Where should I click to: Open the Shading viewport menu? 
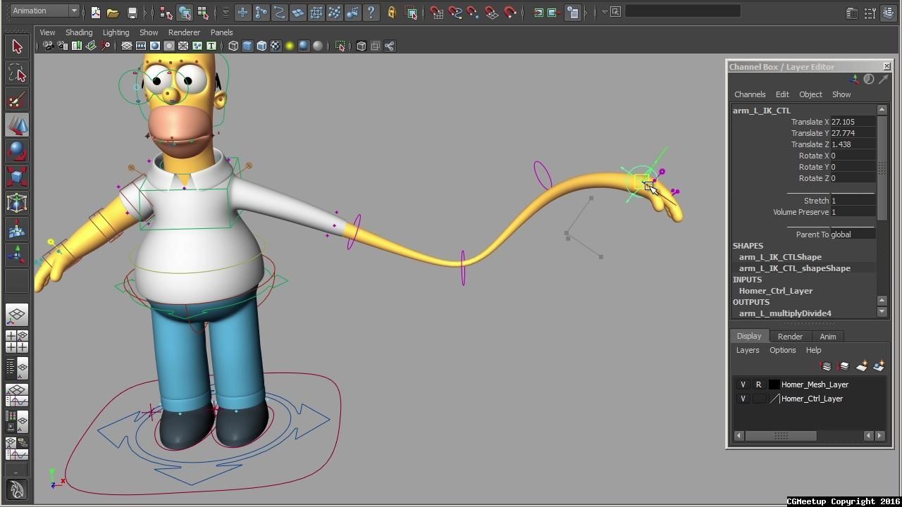point(79,32)
